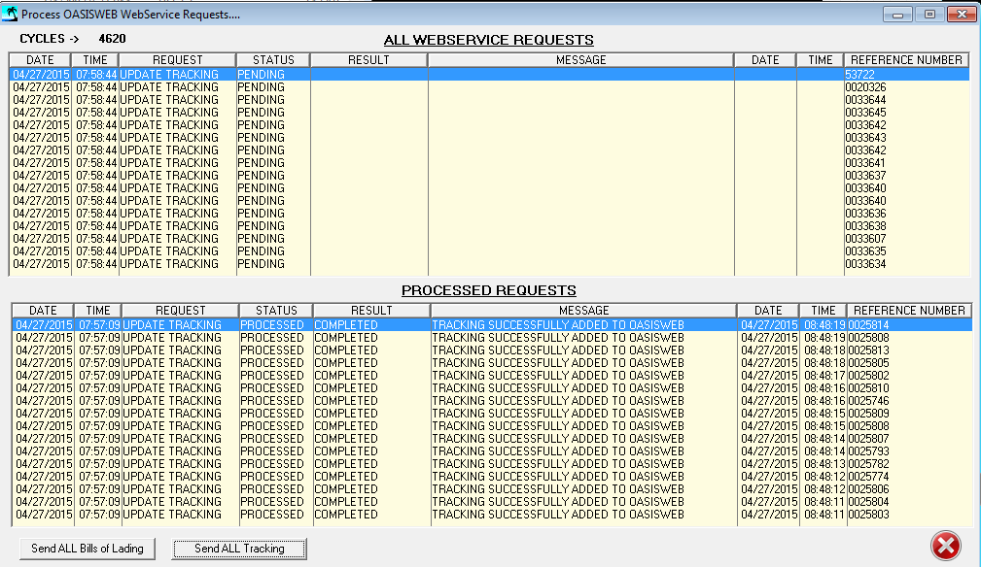Select processed row with reference 0025807
The width and height of the screenshot is (981, 567).
(x=492, y=439)
